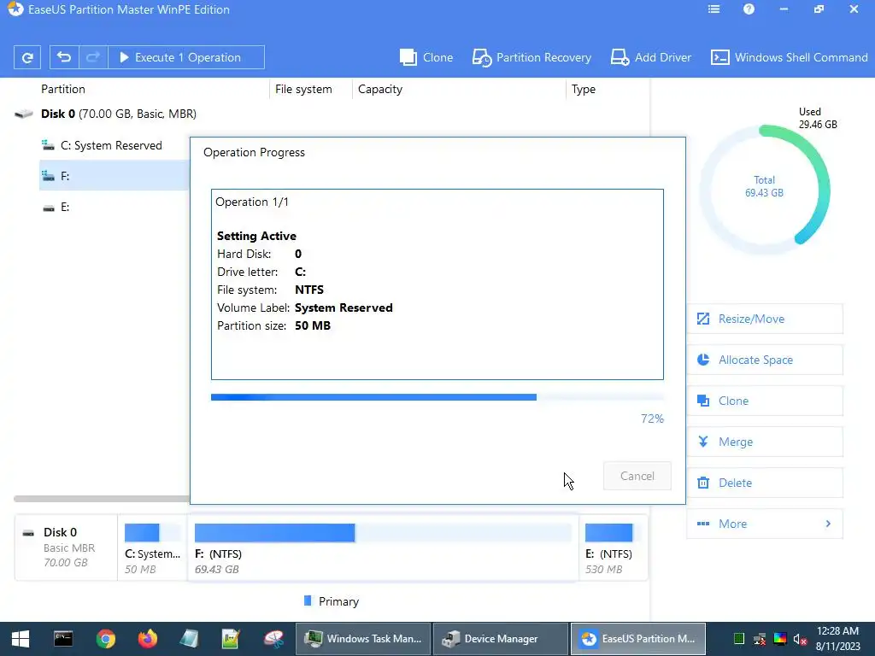Click the Resize/Move icon
This screenshot has height=656, width=875.
[703, 319]
